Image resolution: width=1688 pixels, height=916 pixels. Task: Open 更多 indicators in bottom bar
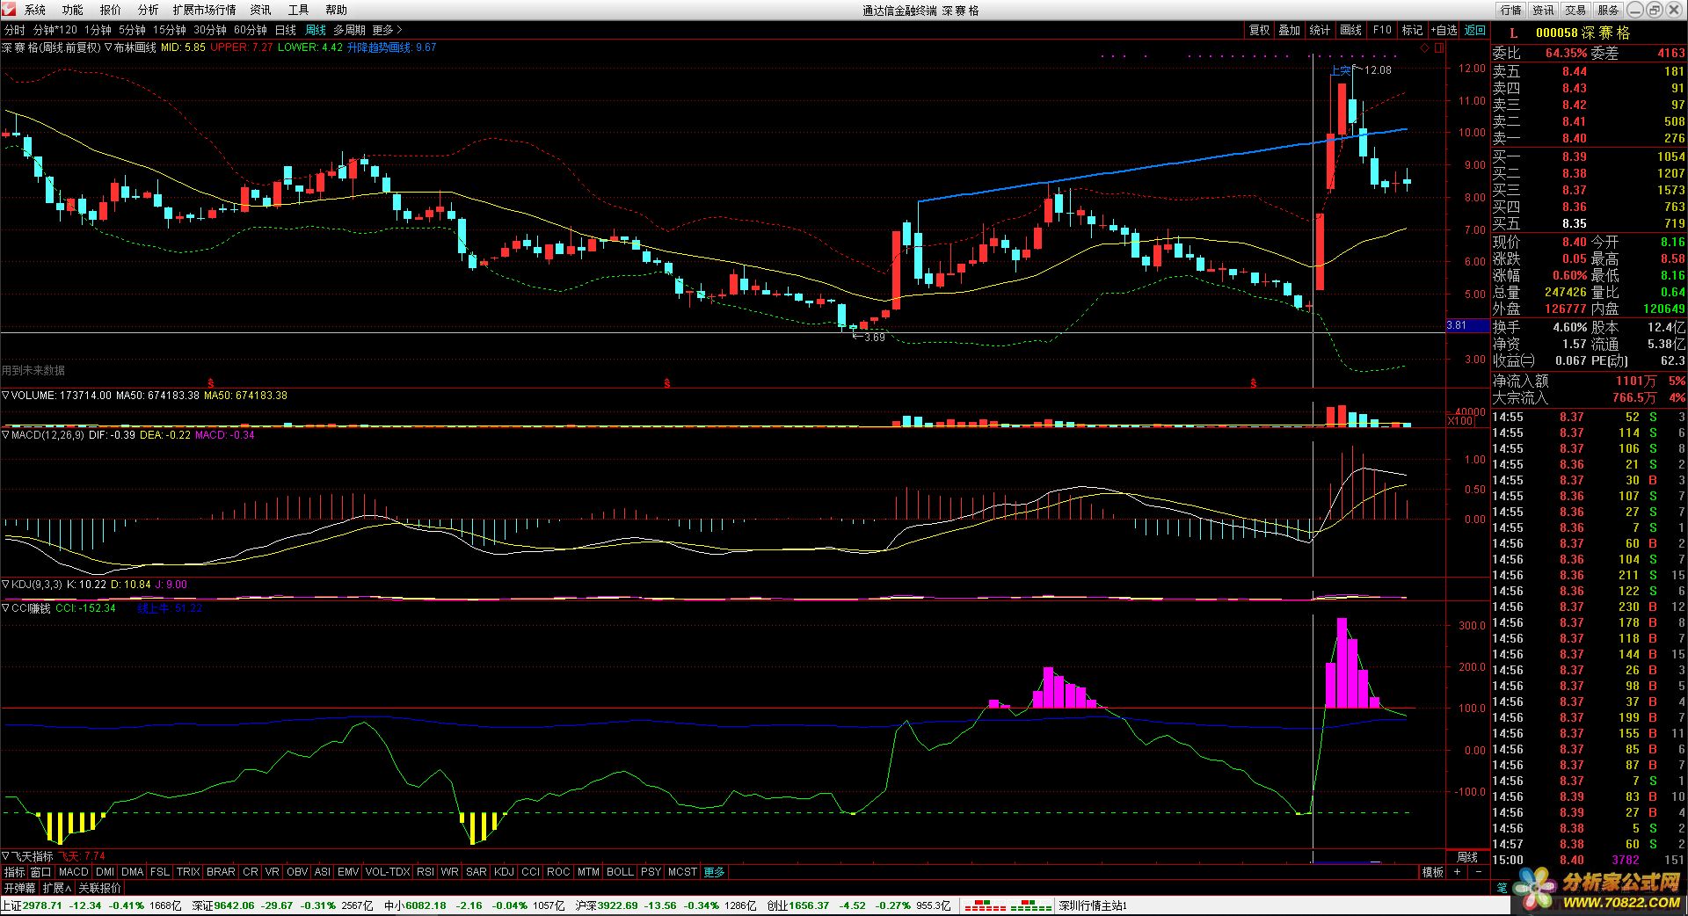[x=715, y=872]
